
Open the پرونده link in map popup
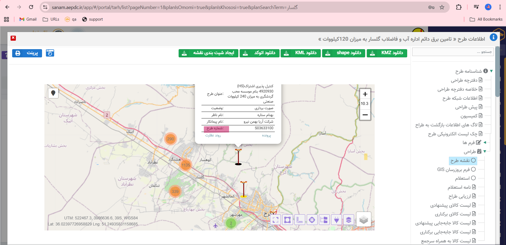(x=266, y=135)
